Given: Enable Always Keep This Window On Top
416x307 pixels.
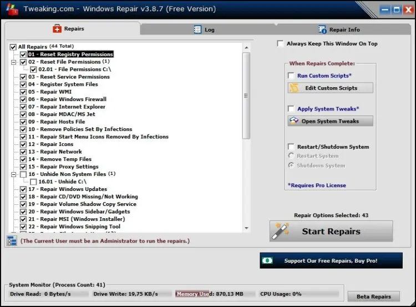Looking at the screenshot, I should coord(280,43).
